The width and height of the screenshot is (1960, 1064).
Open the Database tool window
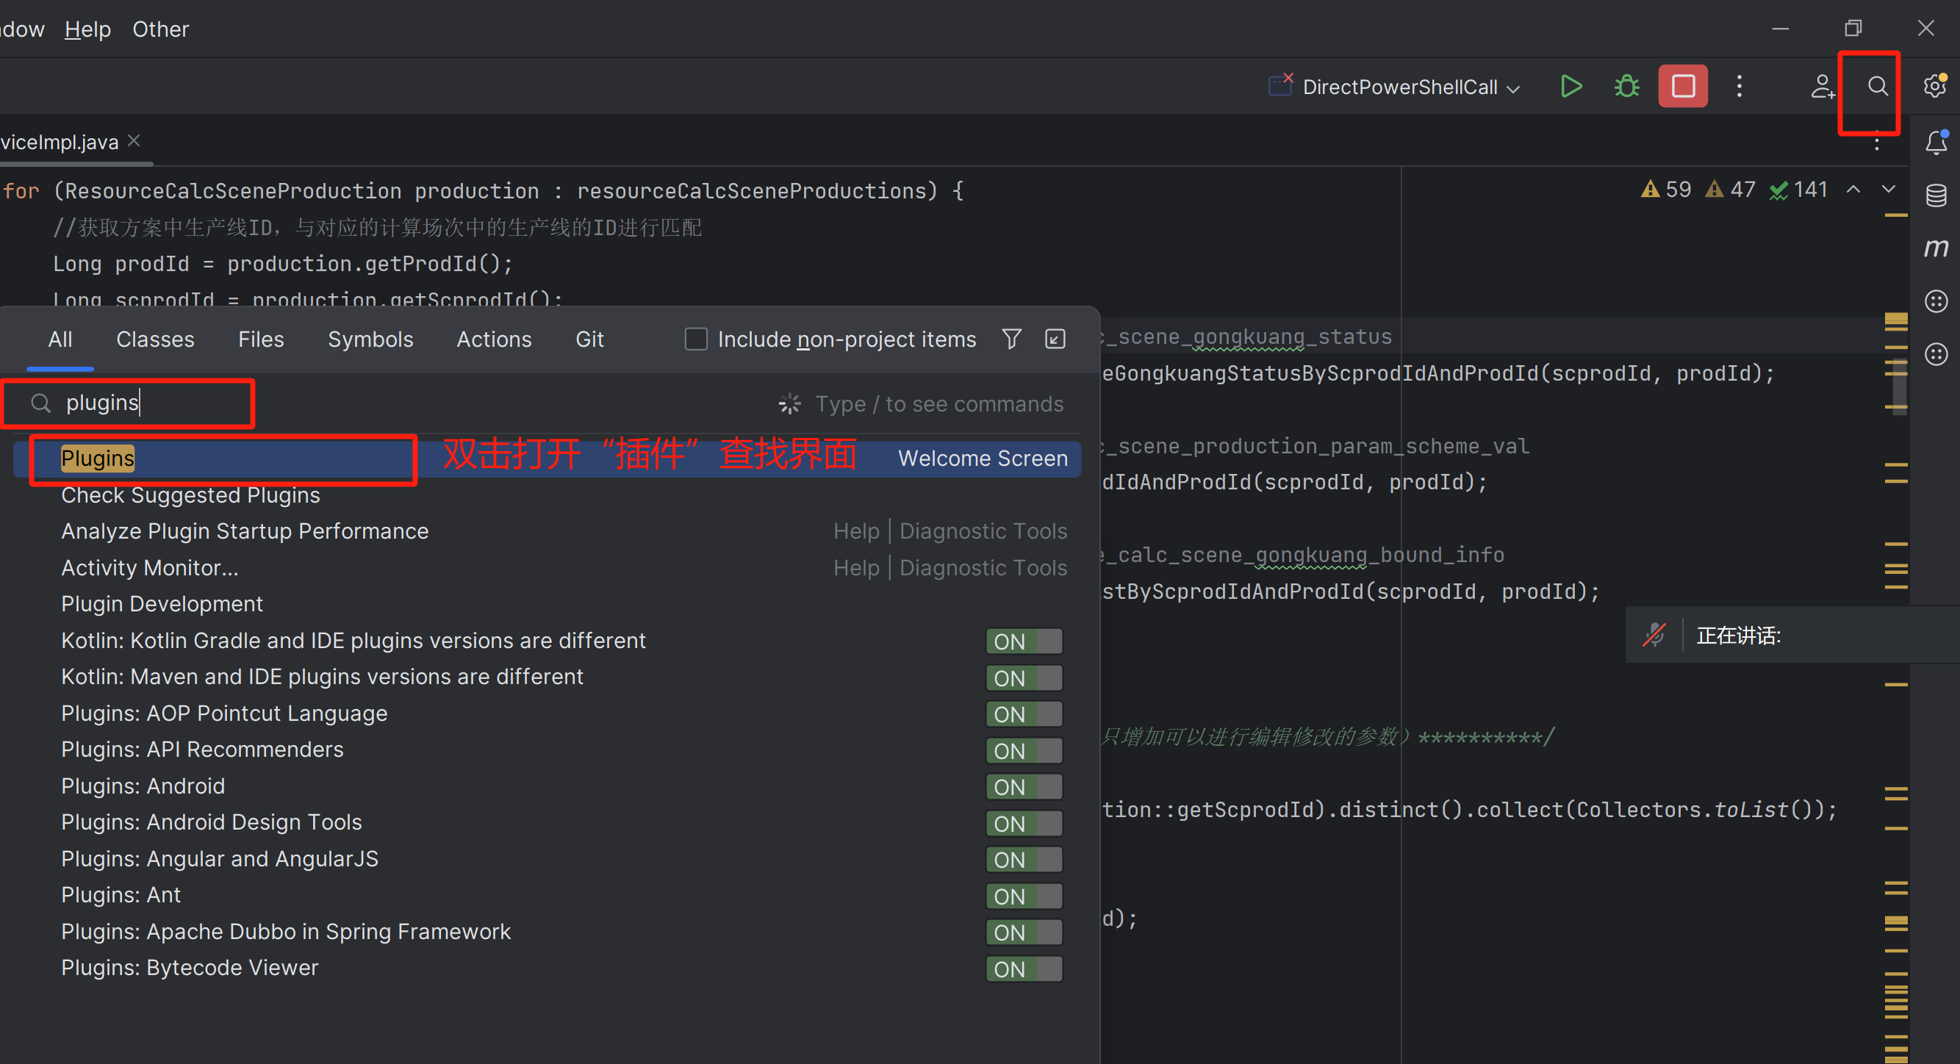coord(1937,195)
